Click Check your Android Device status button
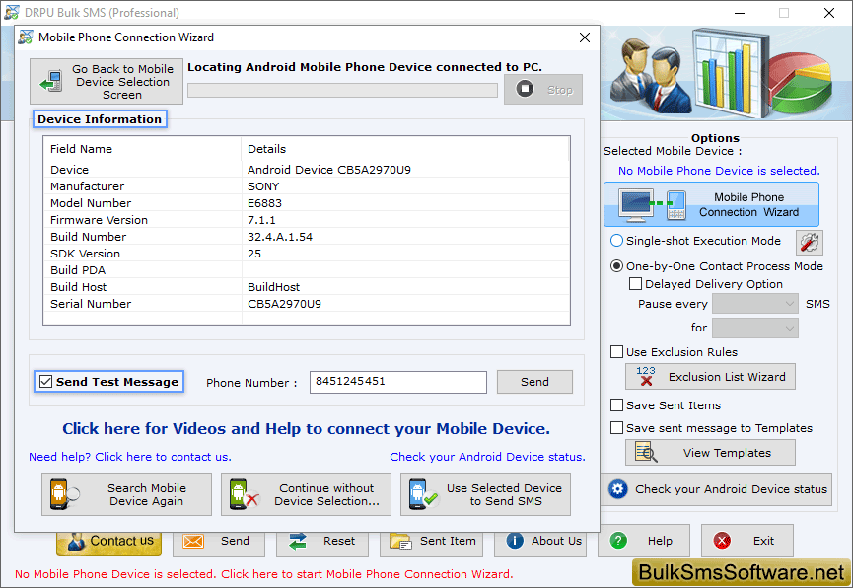853x588 pixels. coord(717,489)
